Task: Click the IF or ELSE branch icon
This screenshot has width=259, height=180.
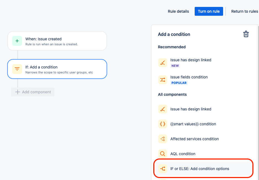Action: click(163, 169)
